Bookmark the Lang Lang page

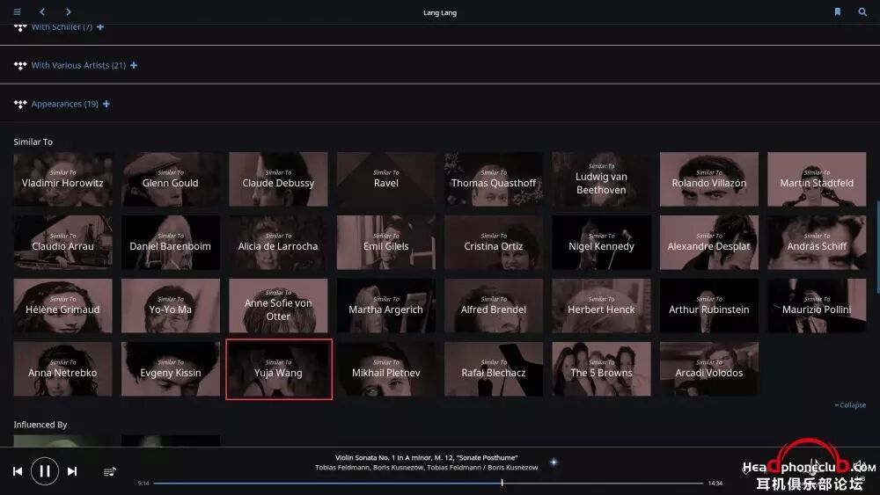pyautogui.click(x=838, y=11)
